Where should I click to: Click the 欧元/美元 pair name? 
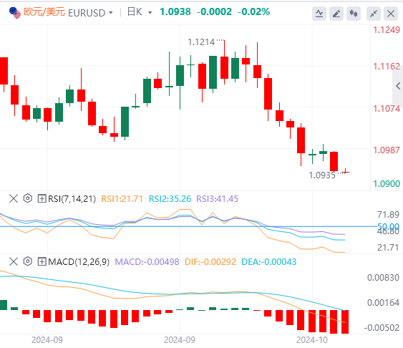[x=44, y=12]
